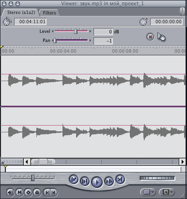187x199 pixels.
Task: Switch to the Filters tab
Action: point(49,13)
